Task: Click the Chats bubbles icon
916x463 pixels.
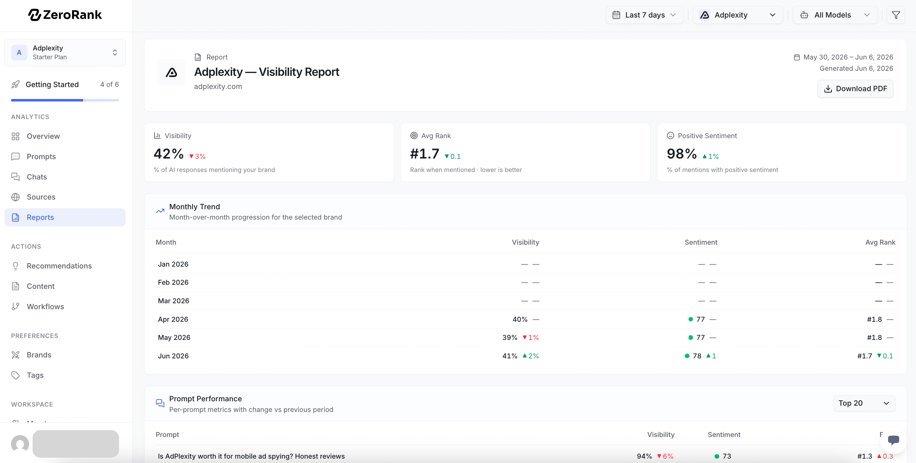Action: click(x=15, y=177)
